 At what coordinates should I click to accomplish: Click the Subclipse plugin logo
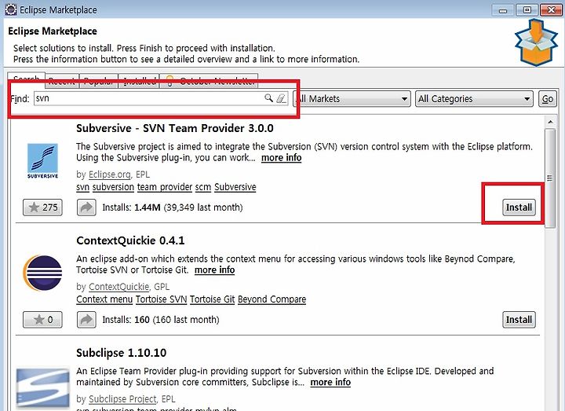(43, 387)
